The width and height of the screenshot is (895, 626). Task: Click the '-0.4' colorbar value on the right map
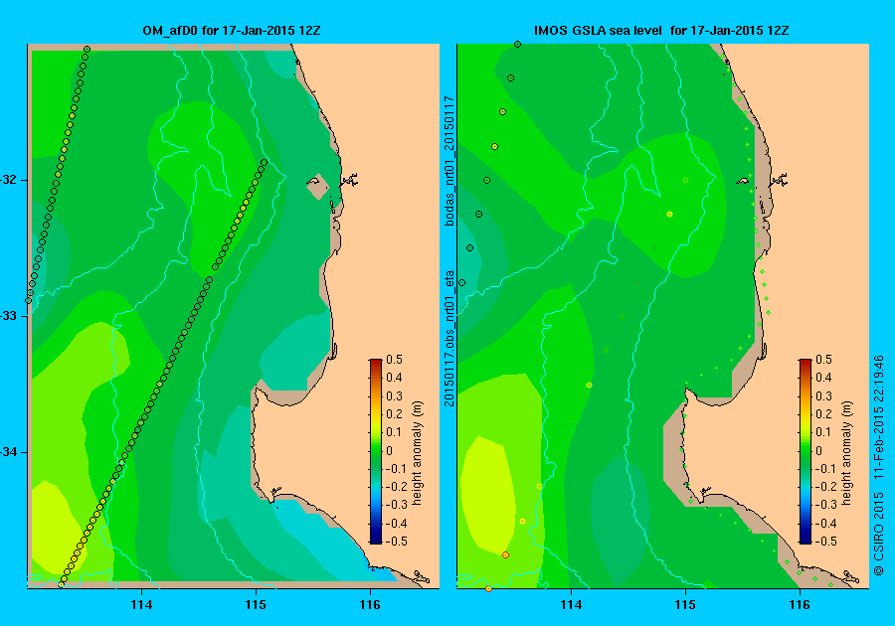(x=826, y=523)
